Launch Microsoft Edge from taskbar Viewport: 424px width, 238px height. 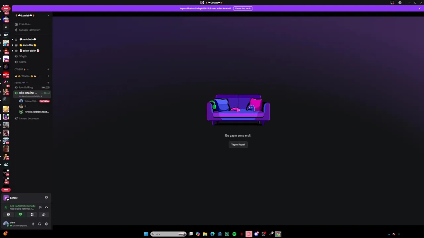coord(212,234)
